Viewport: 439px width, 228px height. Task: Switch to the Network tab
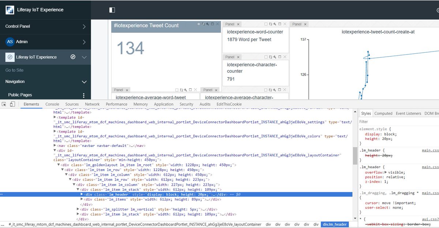pyautogui.click(x=92, y=104)
